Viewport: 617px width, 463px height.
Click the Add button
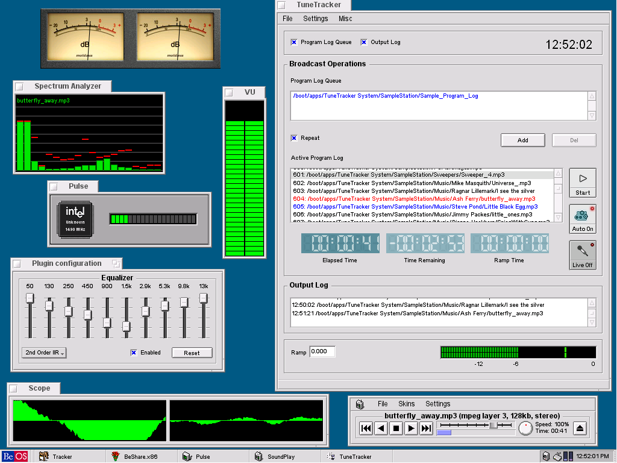point(522,140)
